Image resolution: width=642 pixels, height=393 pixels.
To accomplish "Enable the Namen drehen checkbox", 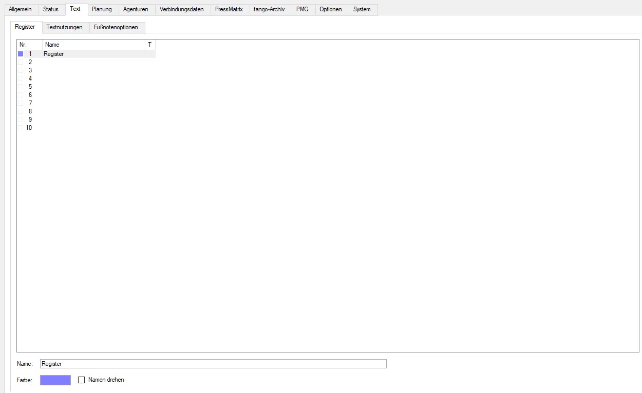I will pyautogui.click(x=81, y=380).
